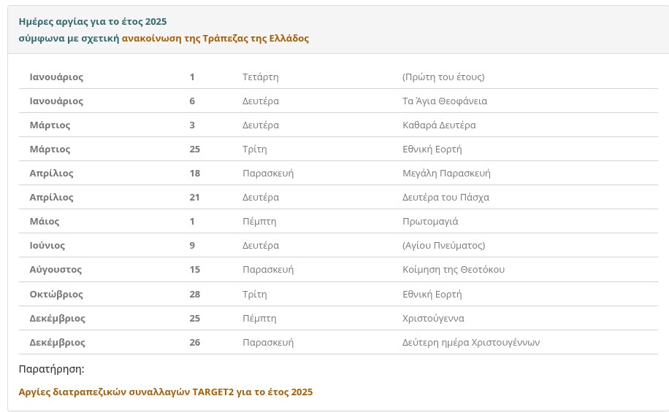The width and height of the screenshot is (669, 412).
Task: Click the Δευτέρα του Πάσχα cell
Action: pos(446,198)
